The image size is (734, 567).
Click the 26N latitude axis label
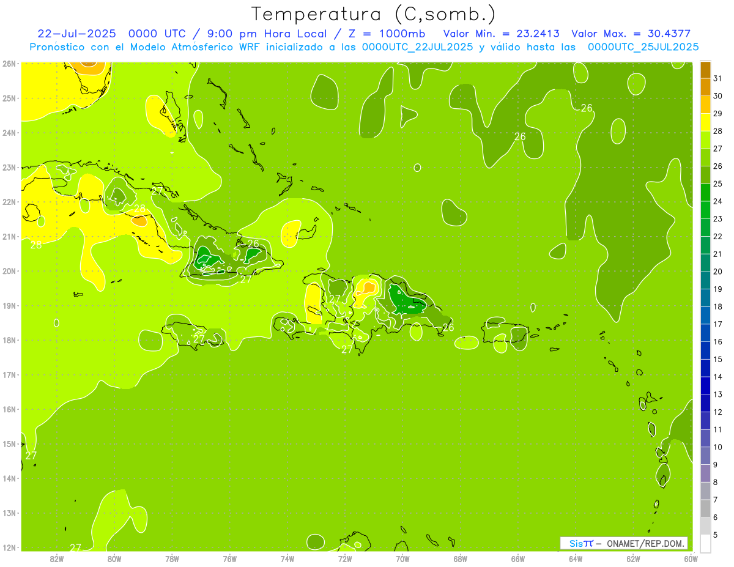[x=9, y=64]
